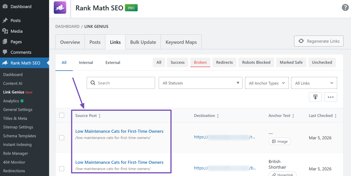This screenshot has height=176, width=351.
Task: Open the All Statuses dropdown
Action: coord(201,83)
